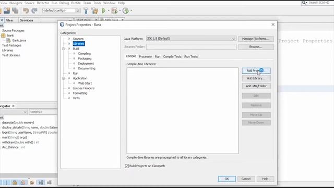Select the Web Start category

click(x=85, y=83)
